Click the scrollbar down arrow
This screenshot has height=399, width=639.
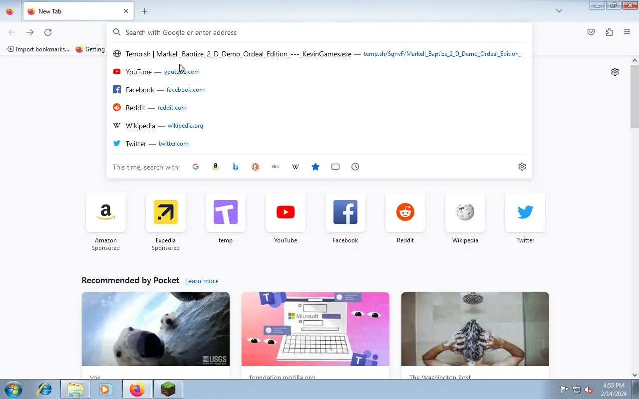pos(635,375)
